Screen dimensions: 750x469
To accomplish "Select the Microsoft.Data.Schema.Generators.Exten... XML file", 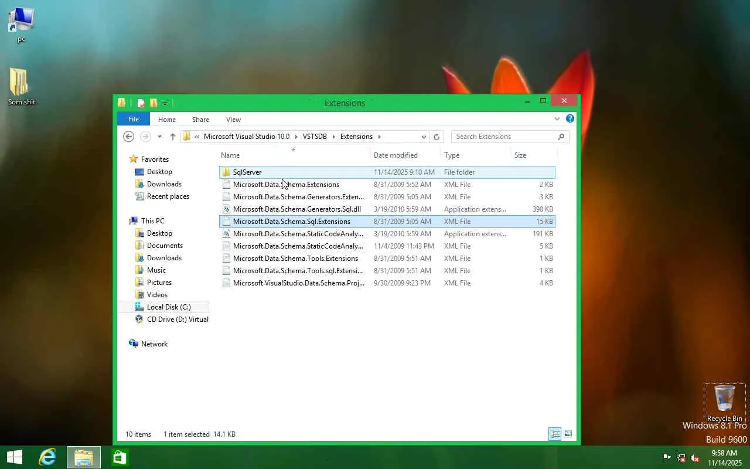I will coord(387,197).
